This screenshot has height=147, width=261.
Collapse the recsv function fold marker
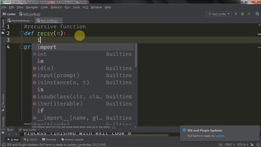pyautogui.click(x=22, y=33)
